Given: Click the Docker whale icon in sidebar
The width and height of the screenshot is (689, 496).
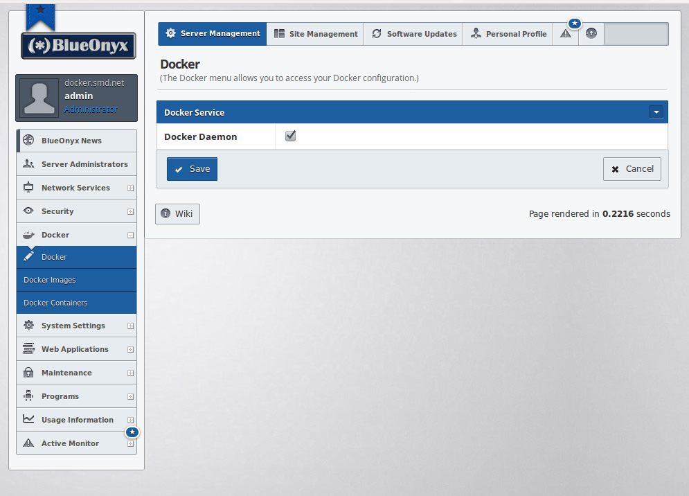Looking at the screenshot, I should pos(28,234).
